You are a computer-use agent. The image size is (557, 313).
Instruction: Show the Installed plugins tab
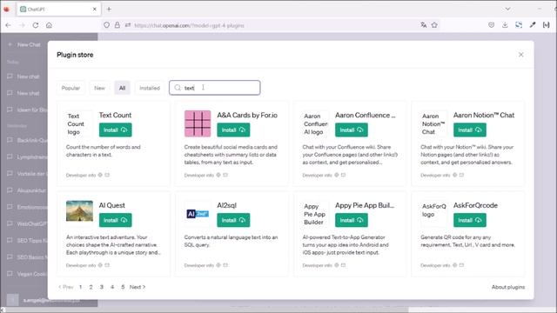[x=150, y=88]
